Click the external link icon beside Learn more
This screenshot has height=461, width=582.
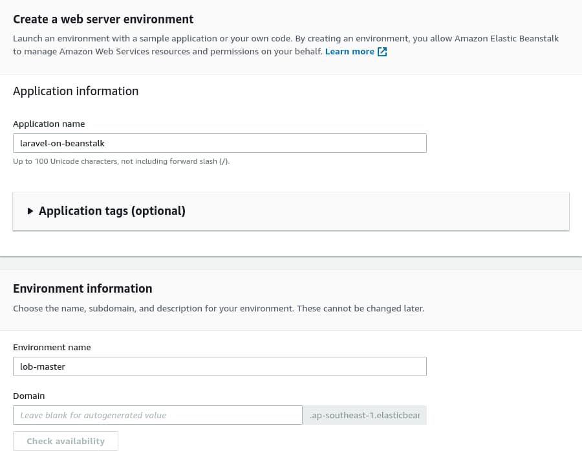coord(382,51)
